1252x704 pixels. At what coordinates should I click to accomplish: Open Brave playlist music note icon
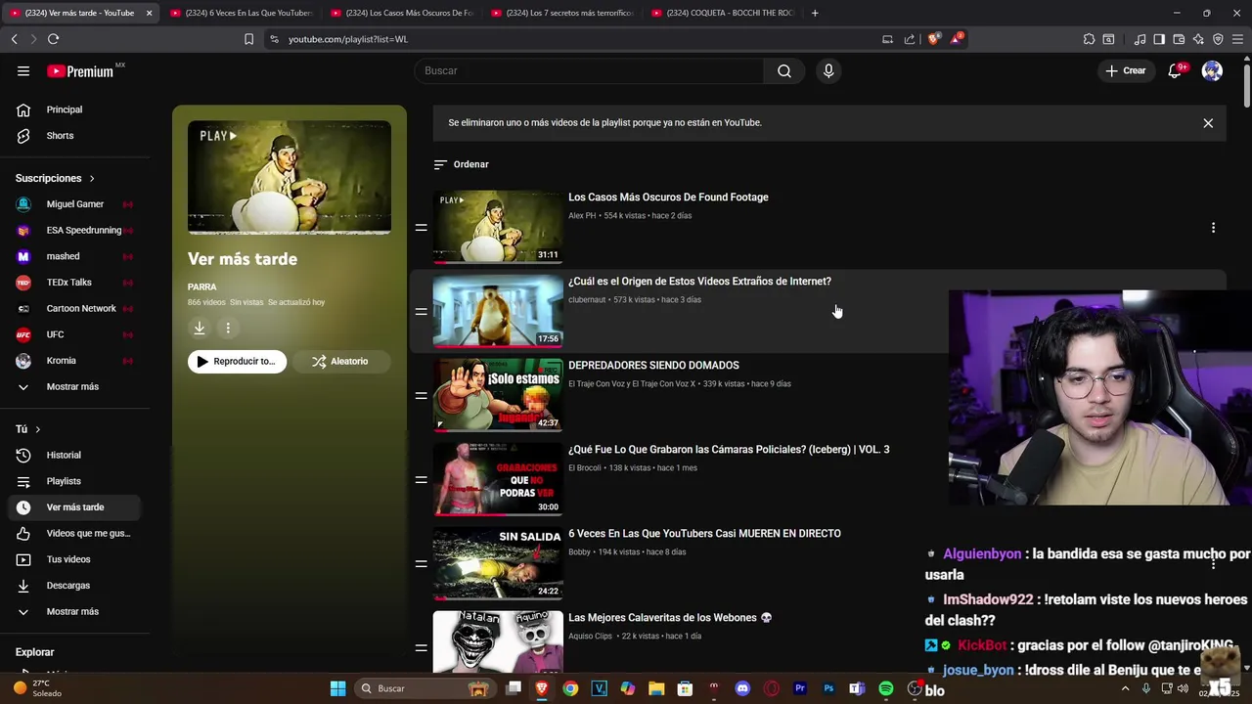[x=1140, y=39]
